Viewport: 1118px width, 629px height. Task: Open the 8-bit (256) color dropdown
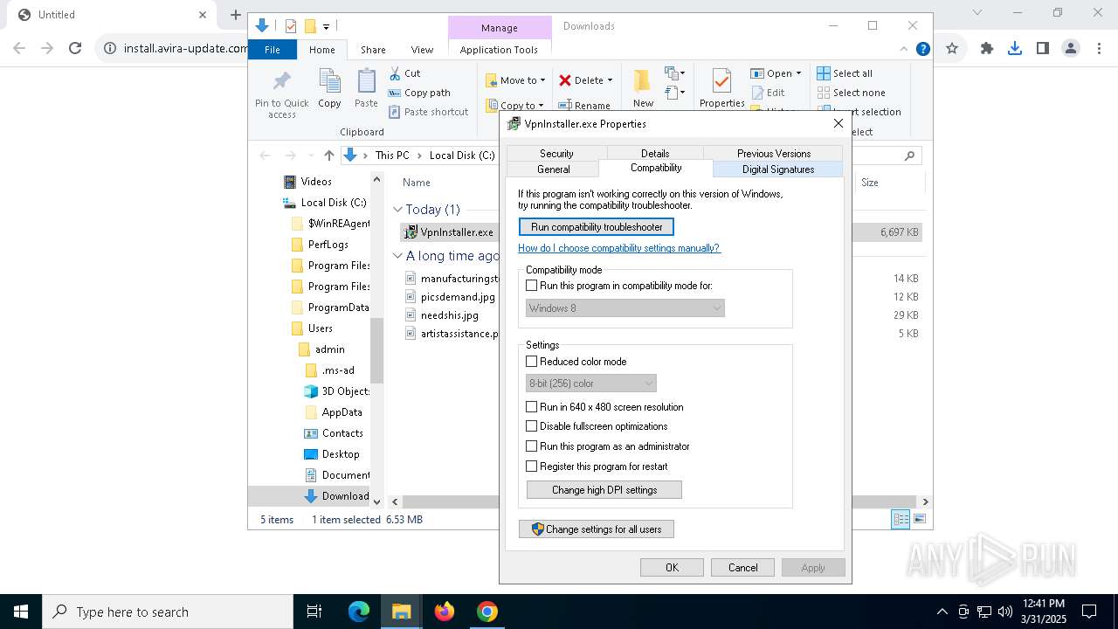590,383
